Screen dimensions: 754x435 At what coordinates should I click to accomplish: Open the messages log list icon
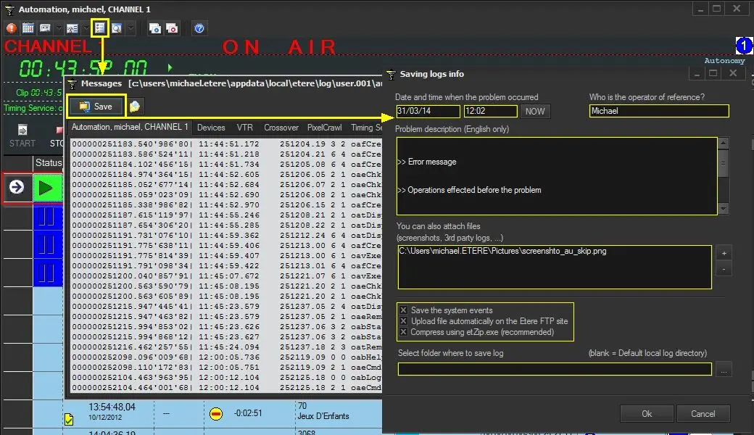point(99,28)
